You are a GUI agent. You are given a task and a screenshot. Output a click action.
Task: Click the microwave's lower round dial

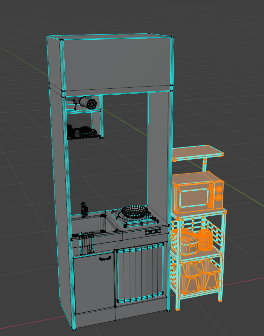pyautogui.click(x=218, y=198)
